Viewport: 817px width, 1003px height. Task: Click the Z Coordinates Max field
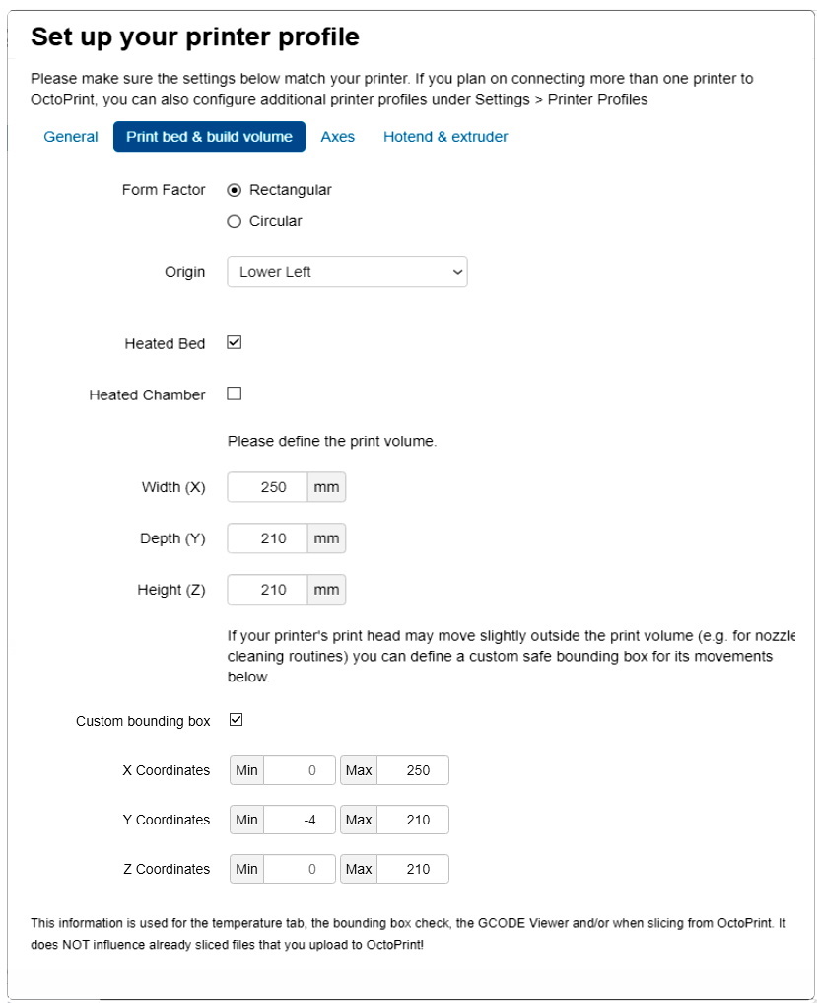coord(412,869)
